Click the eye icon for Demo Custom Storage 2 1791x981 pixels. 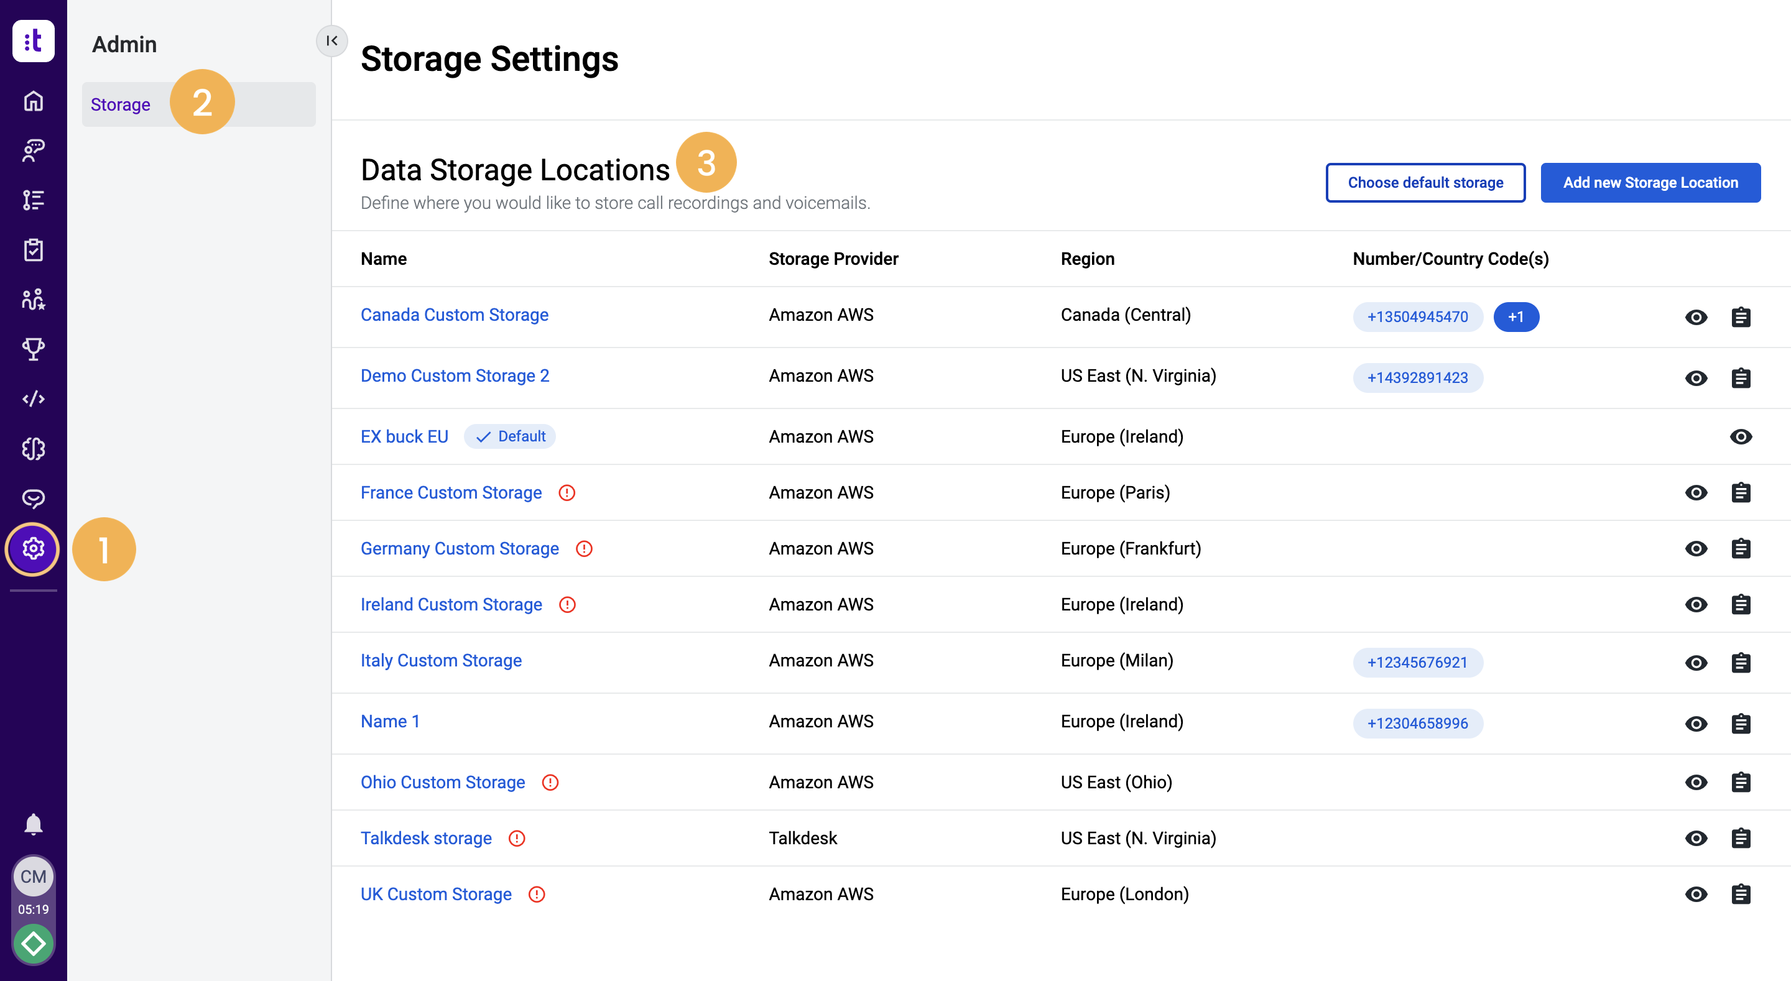pyautogui.click(x=1696, y=378)
